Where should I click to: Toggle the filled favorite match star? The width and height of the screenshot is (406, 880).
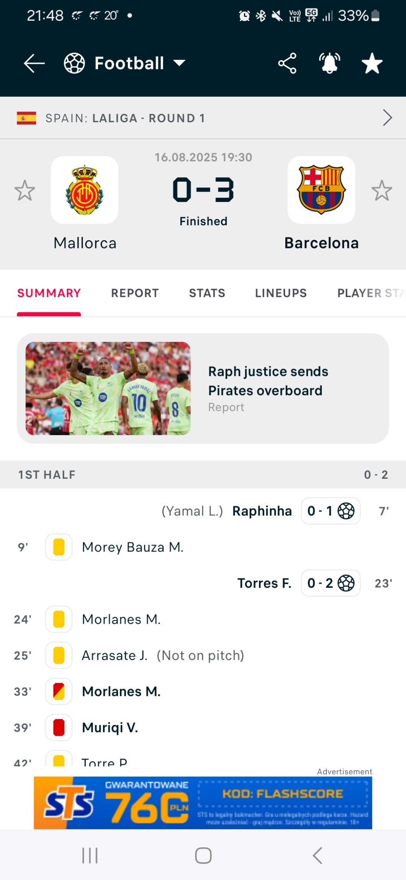372,63
